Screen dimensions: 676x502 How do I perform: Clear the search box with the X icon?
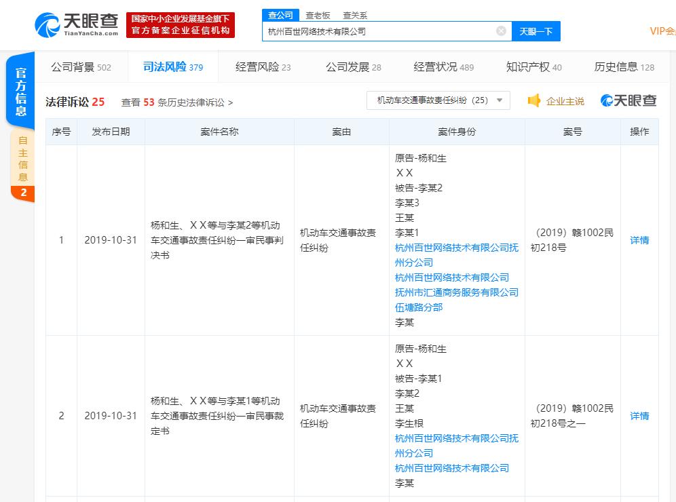click(501, 31)
